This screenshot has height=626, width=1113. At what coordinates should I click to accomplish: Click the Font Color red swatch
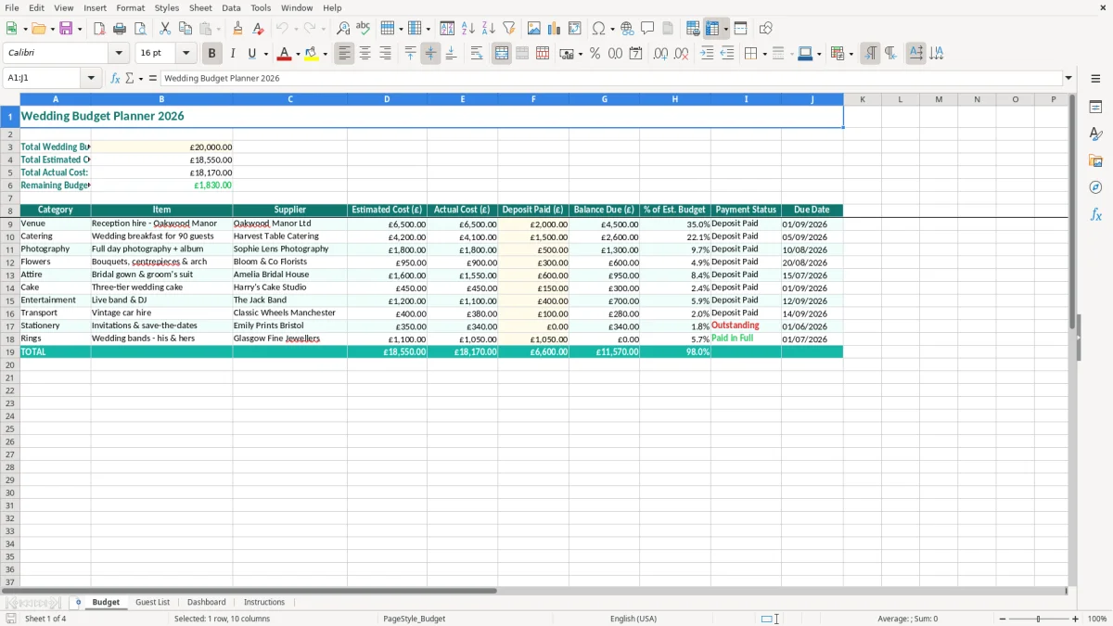[x=284, y=54]
